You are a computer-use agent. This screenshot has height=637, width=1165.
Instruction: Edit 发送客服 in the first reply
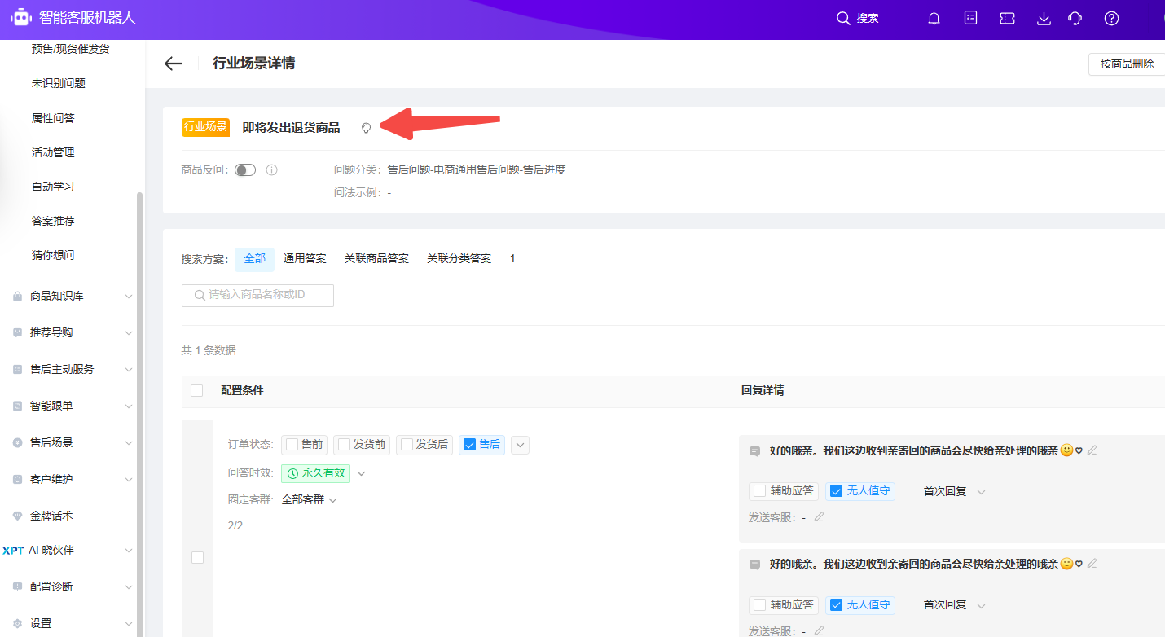click(x=819, y=516)
